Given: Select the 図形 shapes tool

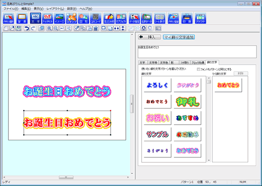Looking at the screenshot, I should [83, 18].
